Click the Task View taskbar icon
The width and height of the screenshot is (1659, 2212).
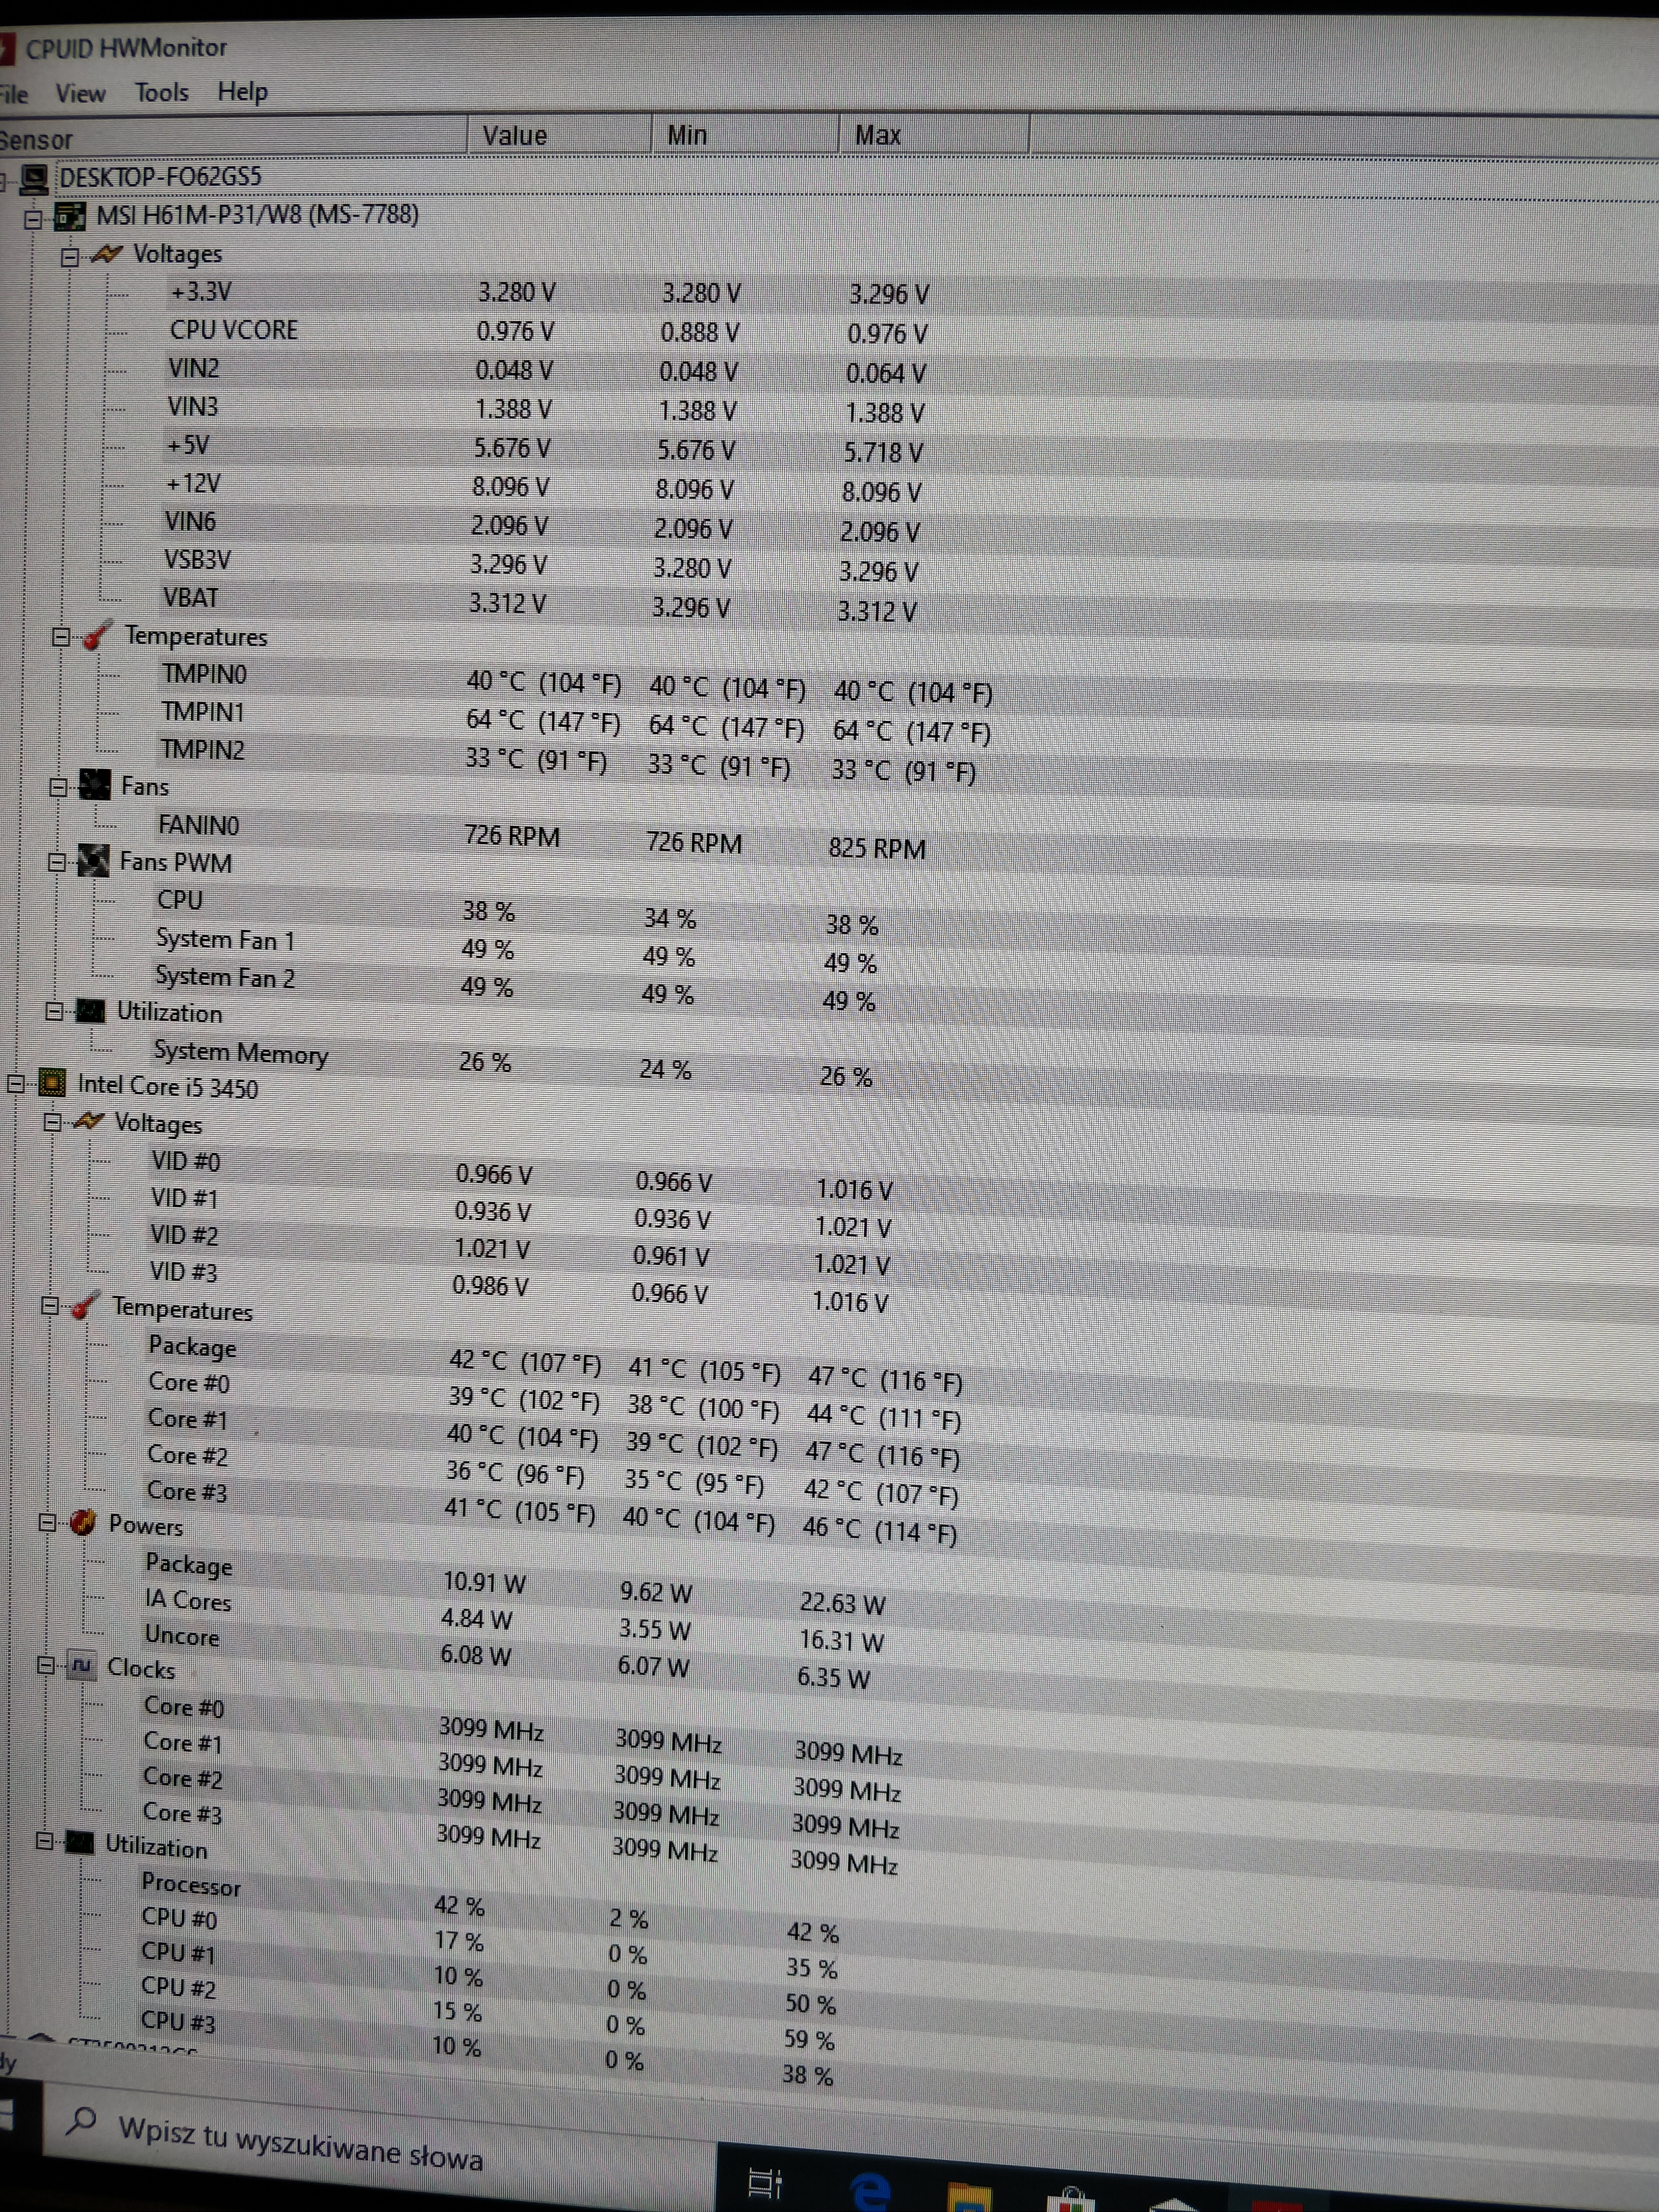765,2184
